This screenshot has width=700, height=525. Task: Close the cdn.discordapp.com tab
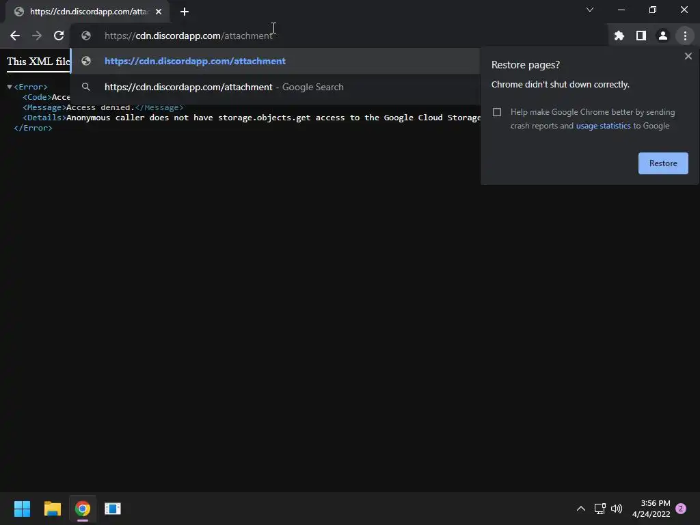click(159, 12)
